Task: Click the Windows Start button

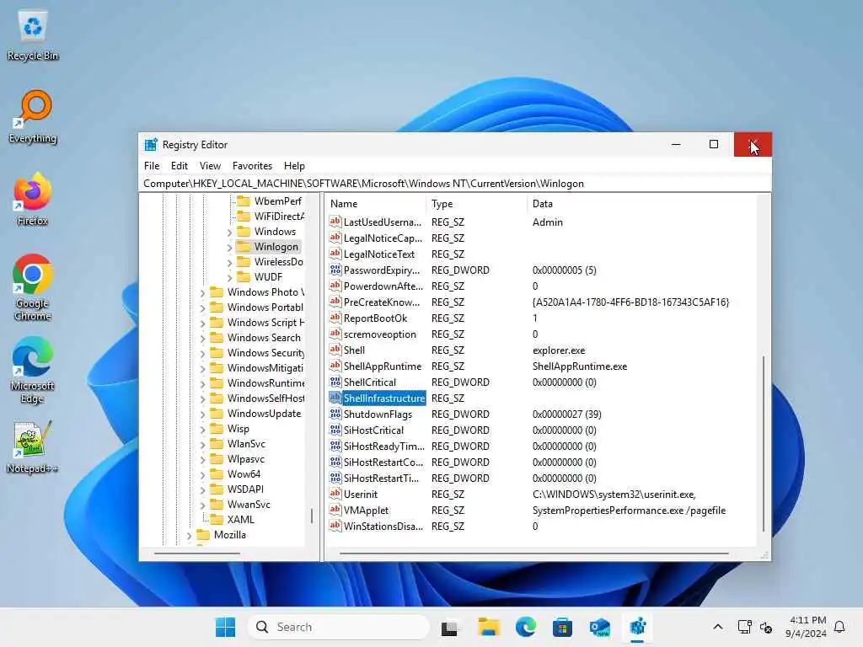Action: coord(225,627)
